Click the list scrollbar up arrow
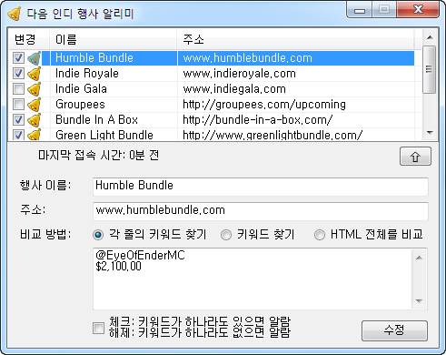 click(430, 37)
